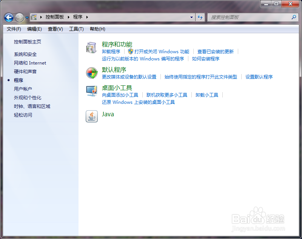The height and width of the screenshot is (239, 302).
Task: Open 时钟、语言和区域 category in sidebar
Action: click(x=32, y=106)
